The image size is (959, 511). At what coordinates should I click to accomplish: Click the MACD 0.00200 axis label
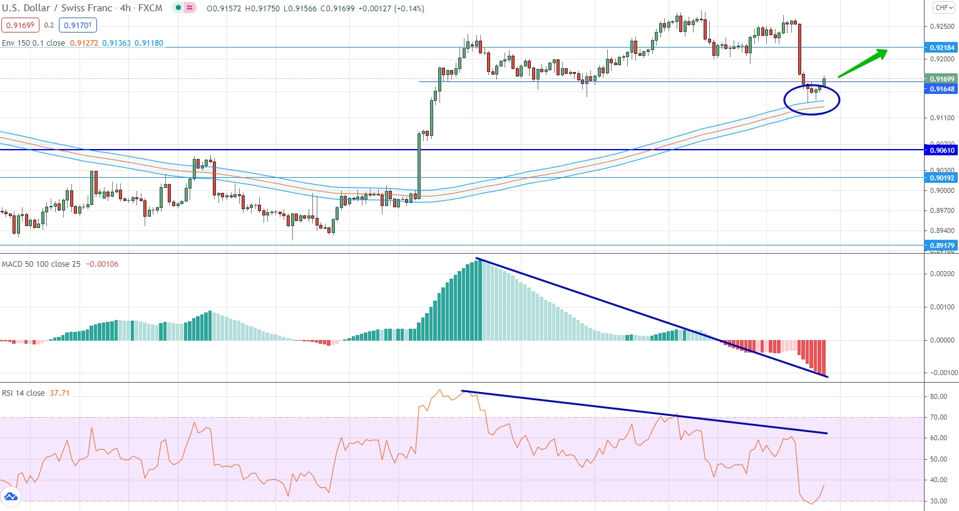943,274
